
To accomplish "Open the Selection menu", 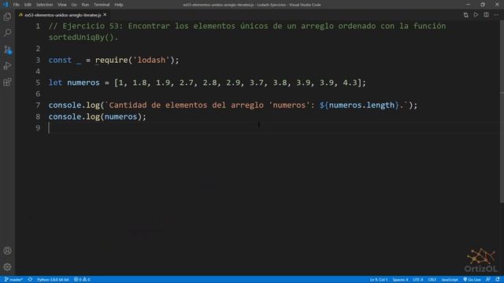I will coord(44,5).
